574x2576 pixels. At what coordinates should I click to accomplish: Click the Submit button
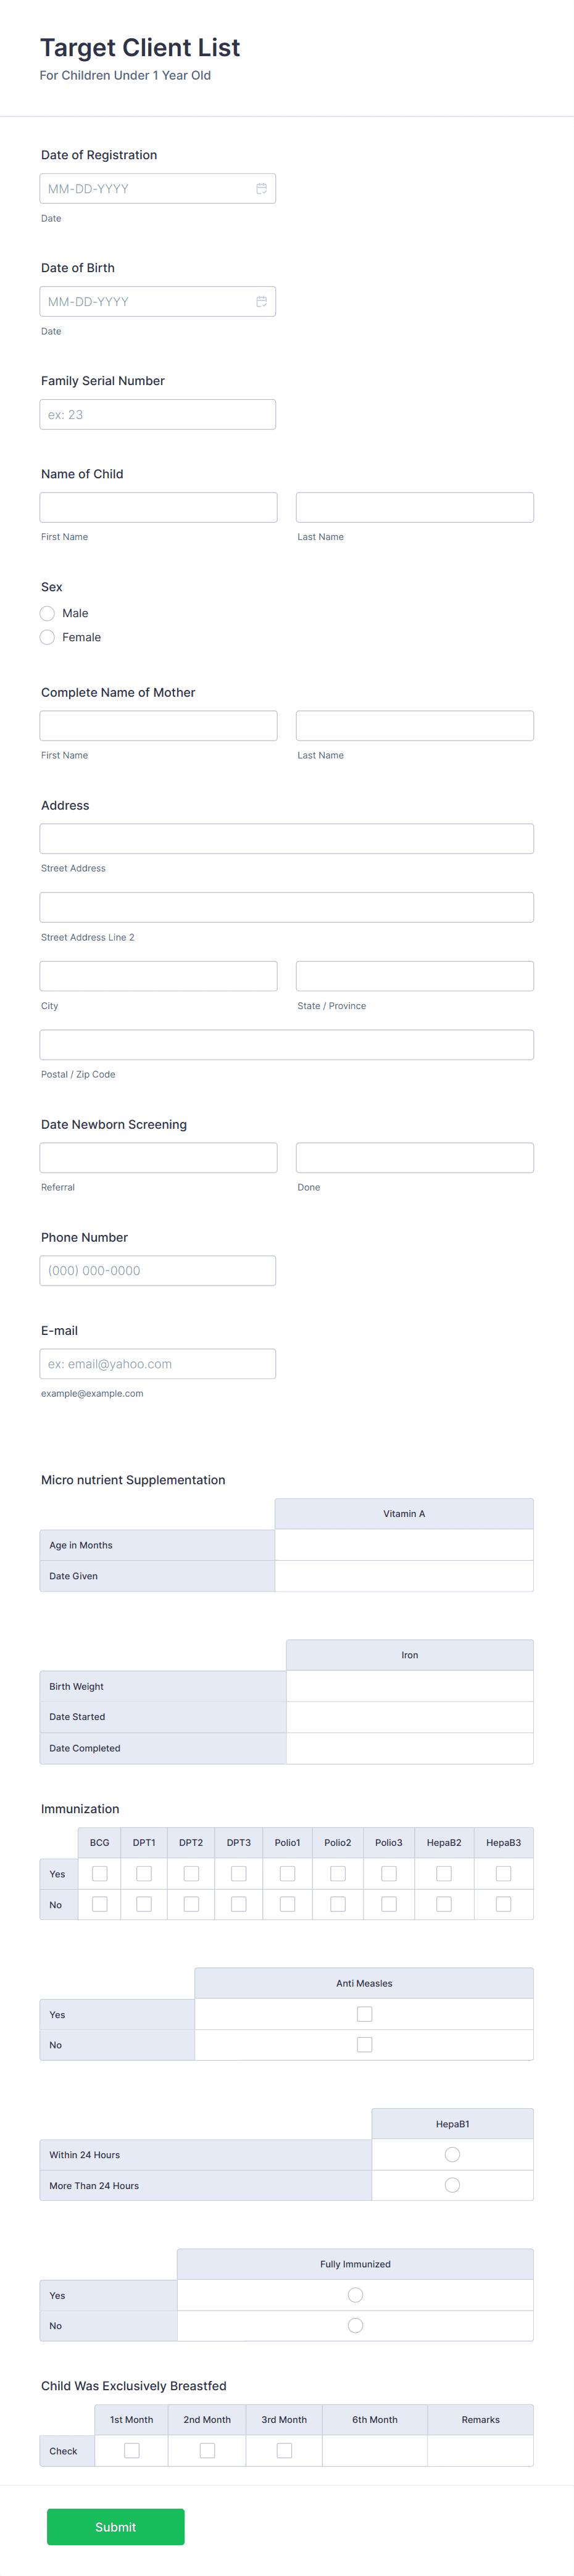click(x=115, y=2527)
